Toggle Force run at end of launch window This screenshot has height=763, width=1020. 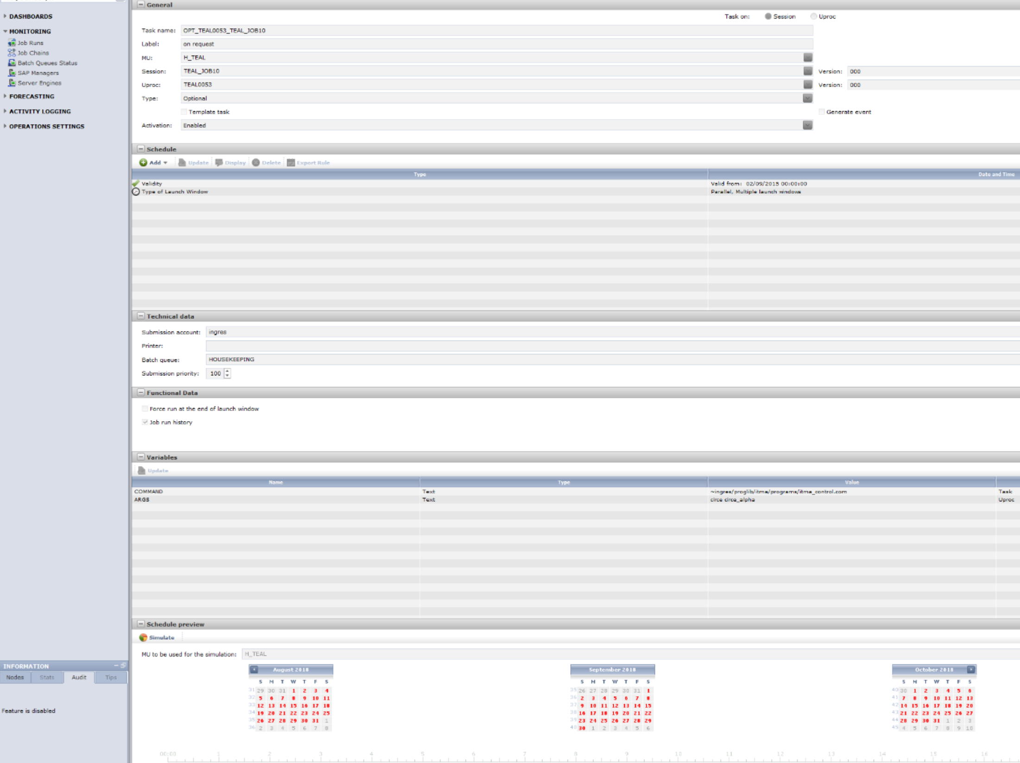click(145, 409)
